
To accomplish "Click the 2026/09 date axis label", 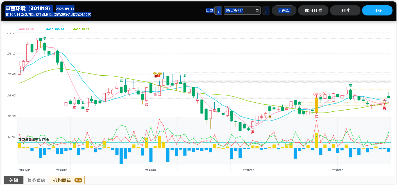I will click(x=338, y=170).
